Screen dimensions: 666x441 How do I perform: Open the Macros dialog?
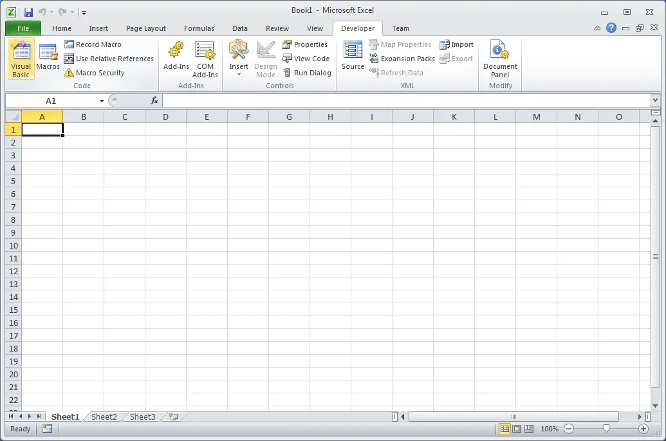tap(48, 55)
